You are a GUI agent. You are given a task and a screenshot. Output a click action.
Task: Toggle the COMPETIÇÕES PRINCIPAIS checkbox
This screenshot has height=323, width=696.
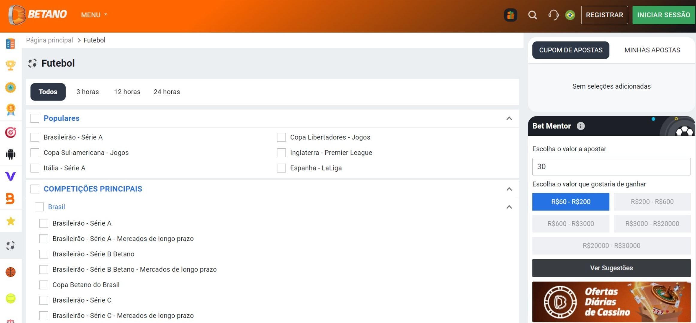pyautogui.click(x=35, y=189)
